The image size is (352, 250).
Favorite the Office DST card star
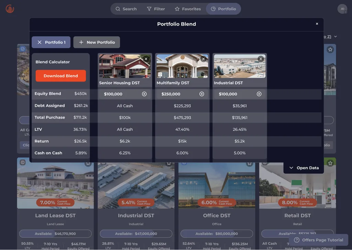pyautogui.click(x=250, y=164)
